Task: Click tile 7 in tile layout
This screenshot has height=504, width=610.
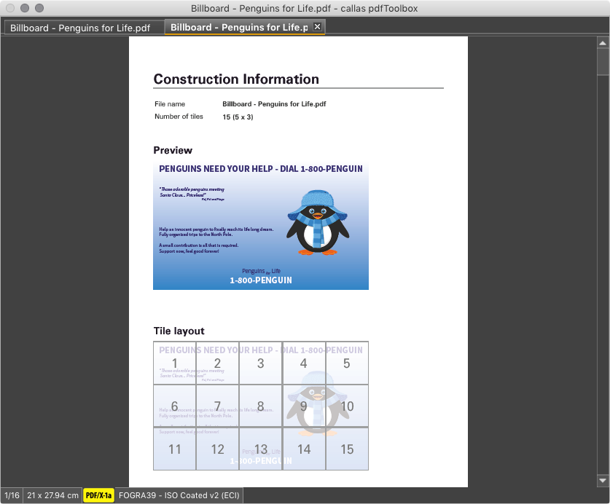Action: pyautogui.click(x=217, y=406)
